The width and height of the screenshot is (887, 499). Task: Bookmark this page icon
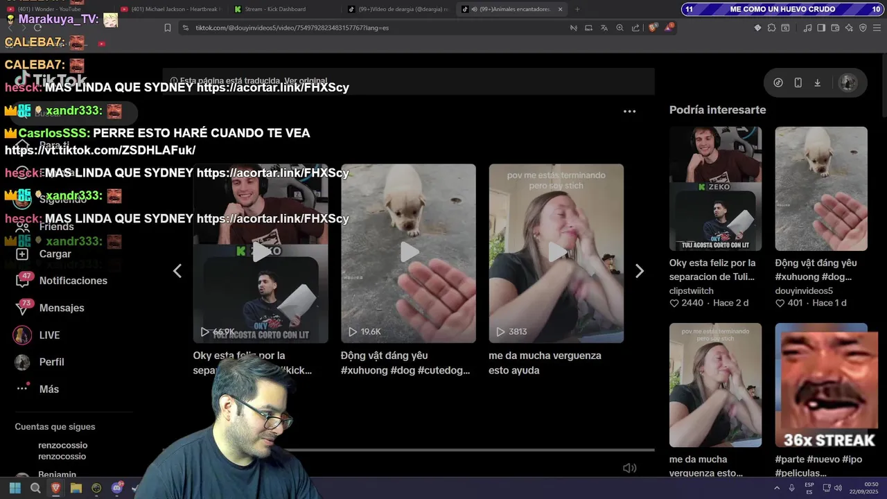[168, 28]
